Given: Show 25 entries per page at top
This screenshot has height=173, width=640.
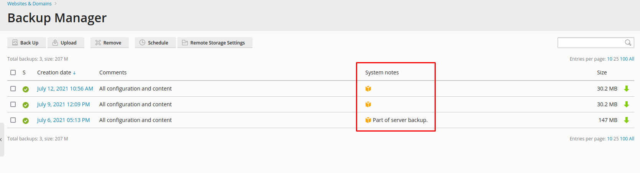Looking at the screenshot, I should [616, 59].
